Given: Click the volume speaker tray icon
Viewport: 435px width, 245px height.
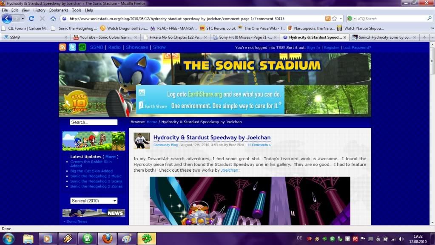Looking at the screenshot, I should pos(401,239).
